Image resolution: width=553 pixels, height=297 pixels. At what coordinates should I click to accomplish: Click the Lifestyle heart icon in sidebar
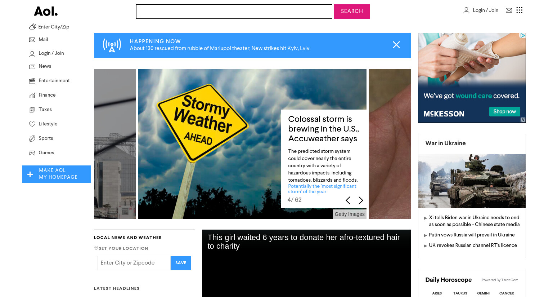32,124
